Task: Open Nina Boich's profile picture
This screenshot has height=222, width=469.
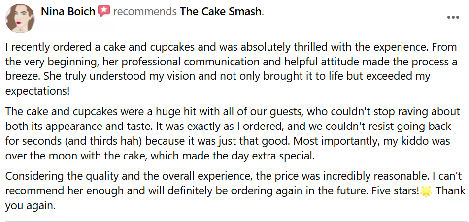Action: tap(20, 19)
